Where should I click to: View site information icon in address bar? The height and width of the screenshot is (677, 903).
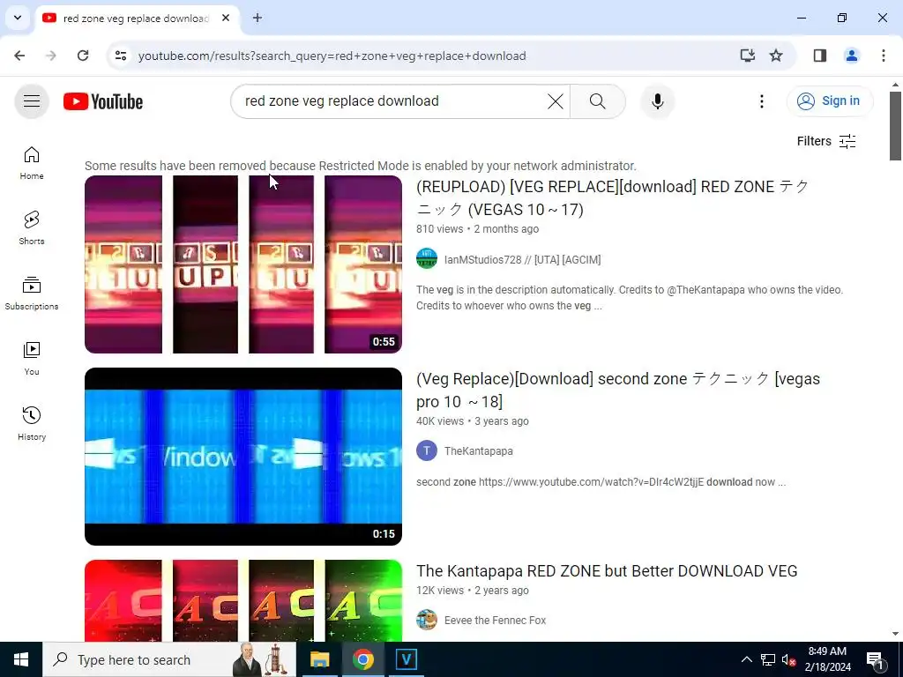pos(121,56)
